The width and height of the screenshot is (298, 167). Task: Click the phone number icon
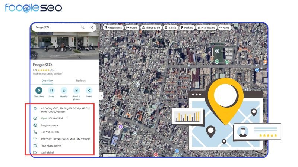point(35,132)
